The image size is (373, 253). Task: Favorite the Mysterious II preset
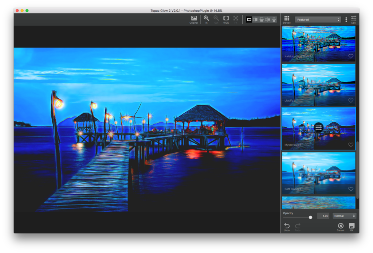click(x=351, y=145)
